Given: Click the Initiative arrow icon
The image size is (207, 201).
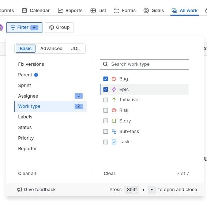Looking at the screenshot, I should click(x=114, y=100).
